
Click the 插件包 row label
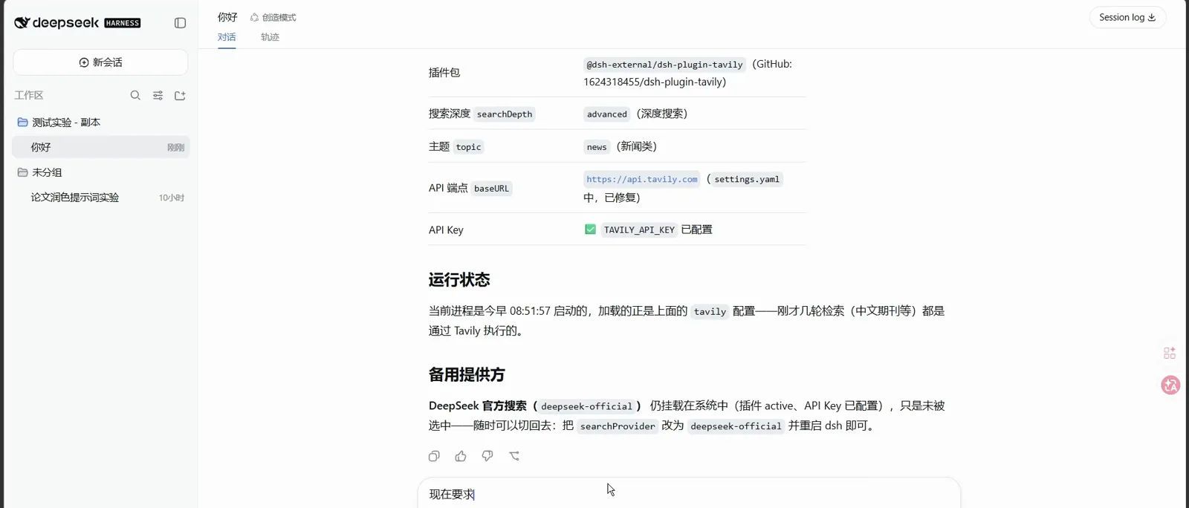point(444,73)
